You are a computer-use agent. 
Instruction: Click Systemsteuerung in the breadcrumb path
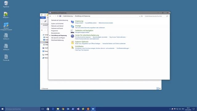[68, 16]
